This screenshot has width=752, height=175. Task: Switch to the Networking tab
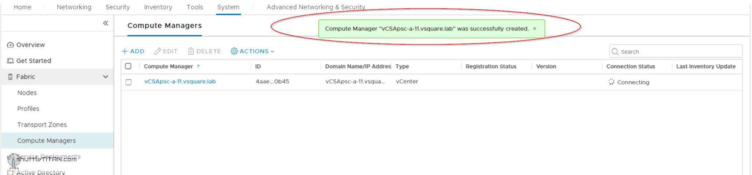coord(74,7)
